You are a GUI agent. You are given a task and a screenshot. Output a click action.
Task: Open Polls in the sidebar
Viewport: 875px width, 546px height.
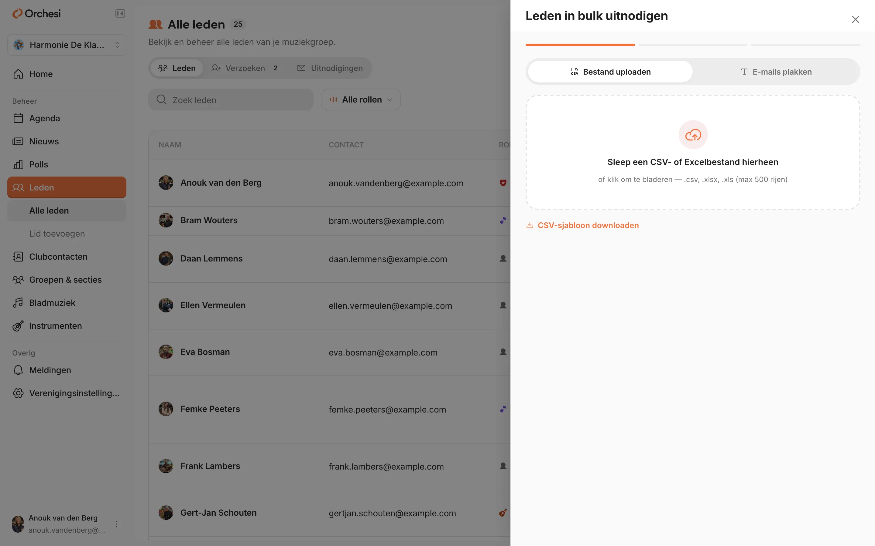coord(67,164)
